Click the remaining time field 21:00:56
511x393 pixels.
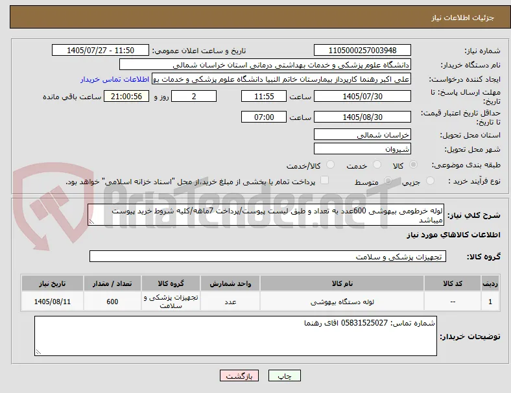126,97
